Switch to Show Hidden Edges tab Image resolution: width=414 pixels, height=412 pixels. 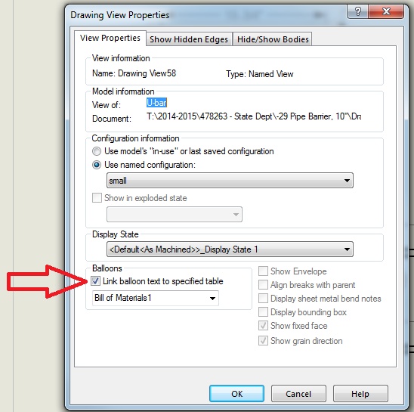coord(189,39)
